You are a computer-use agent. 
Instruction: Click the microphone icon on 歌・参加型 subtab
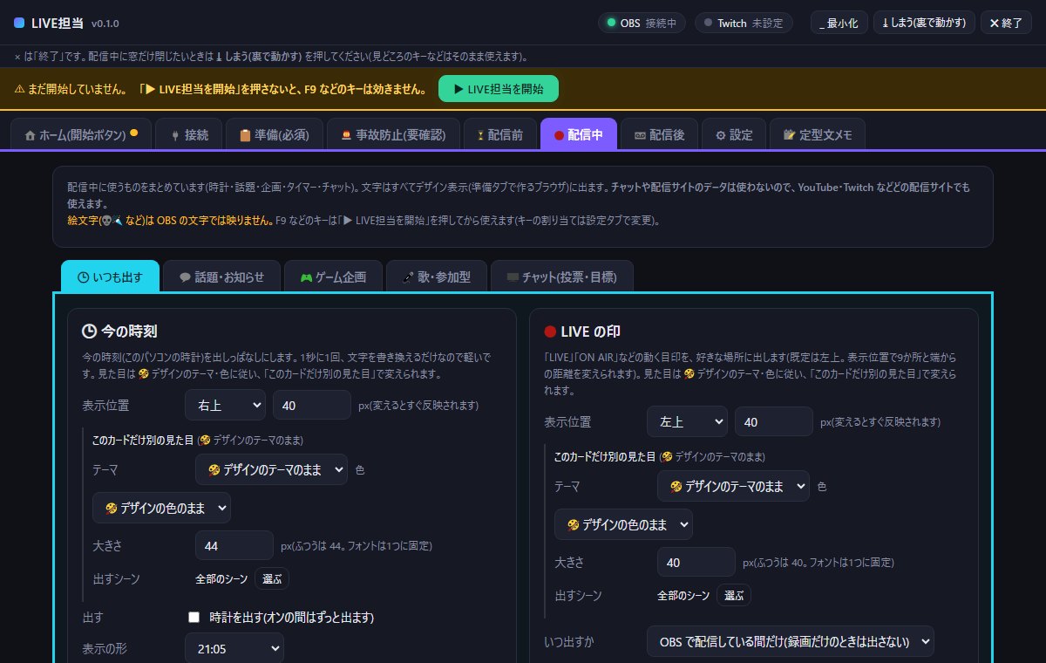408,277
